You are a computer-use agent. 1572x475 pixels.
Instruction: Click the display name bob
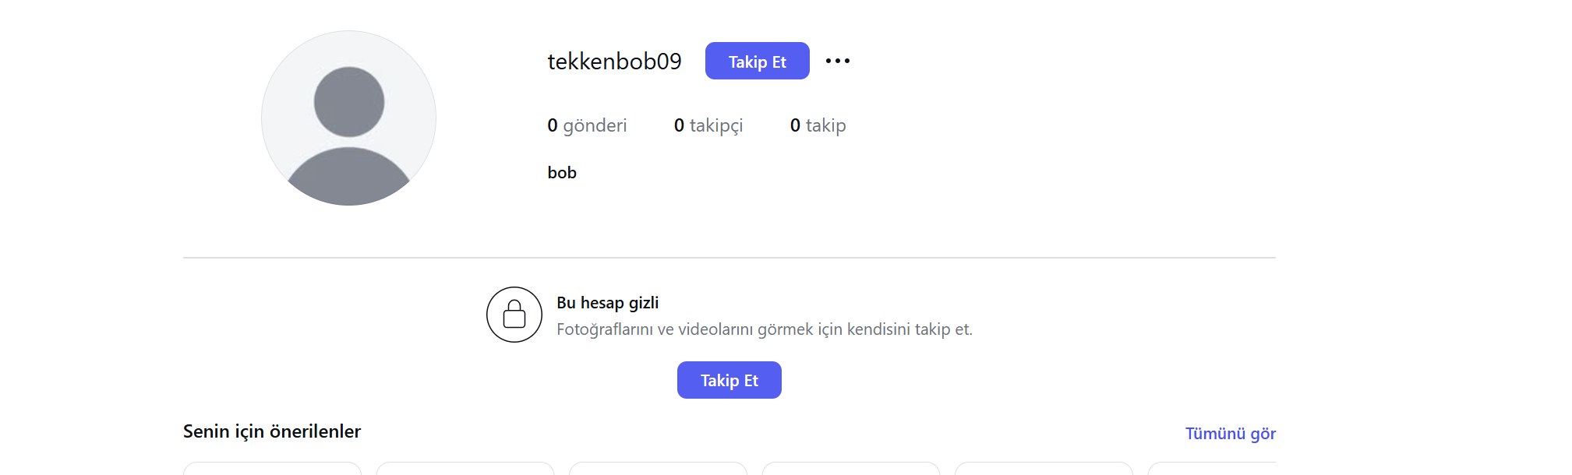tap(562, 173)
